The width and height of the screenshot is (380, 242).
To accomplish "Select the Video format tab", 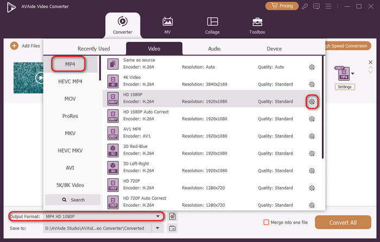I will 154,48.
